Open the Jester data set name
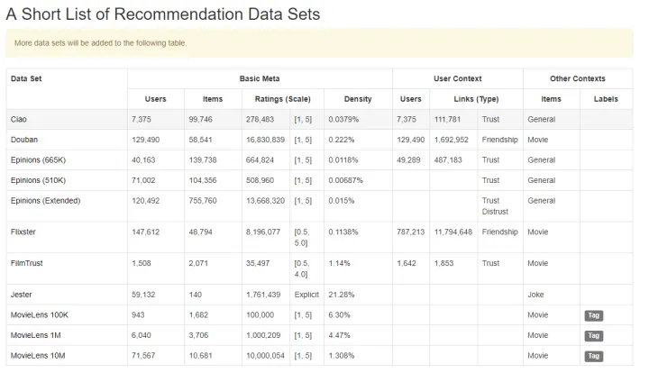 pyautogui.click(x=22, y=295)
